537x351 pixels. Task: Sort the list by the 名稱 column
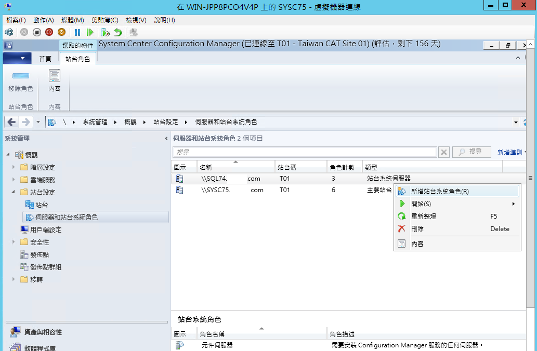[x=235, y=167]
